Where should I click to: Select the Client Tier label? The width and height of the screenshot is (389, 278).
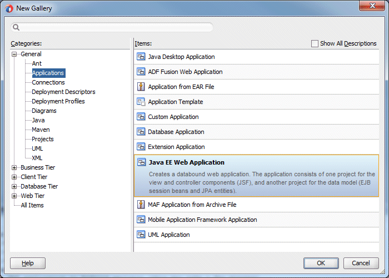(x=34, y=177)
